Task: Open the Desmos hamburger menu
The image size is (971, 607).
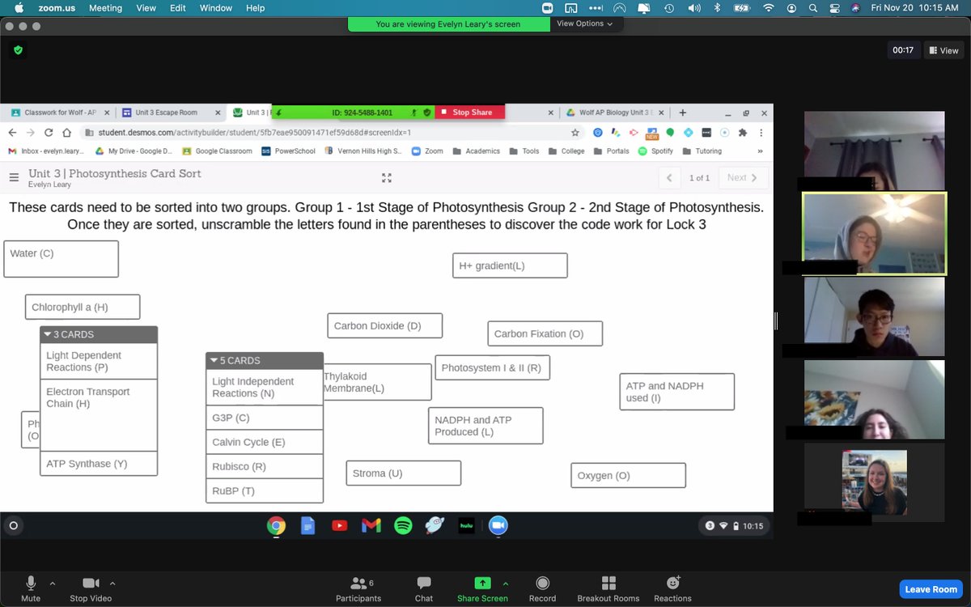Action: (x=14, y=177)
